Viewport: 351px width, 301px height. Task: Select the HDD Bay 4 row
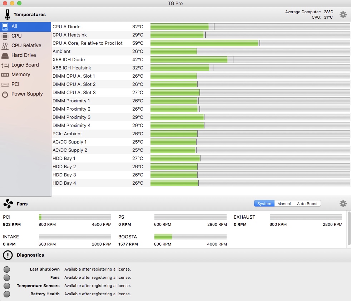(x=201, y=183)
